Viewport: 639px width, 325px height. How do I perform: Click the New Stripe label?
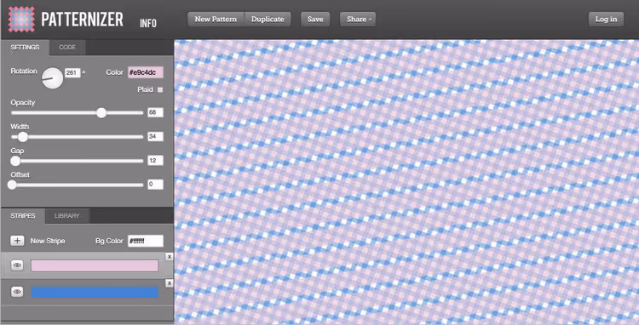click(48, 241)
